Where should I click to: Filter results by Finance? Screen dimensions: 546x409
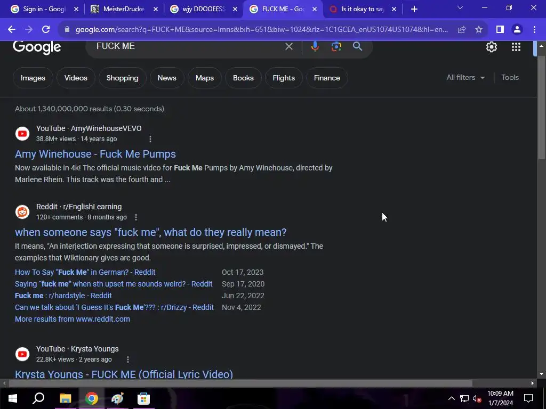tap(327, 78)
